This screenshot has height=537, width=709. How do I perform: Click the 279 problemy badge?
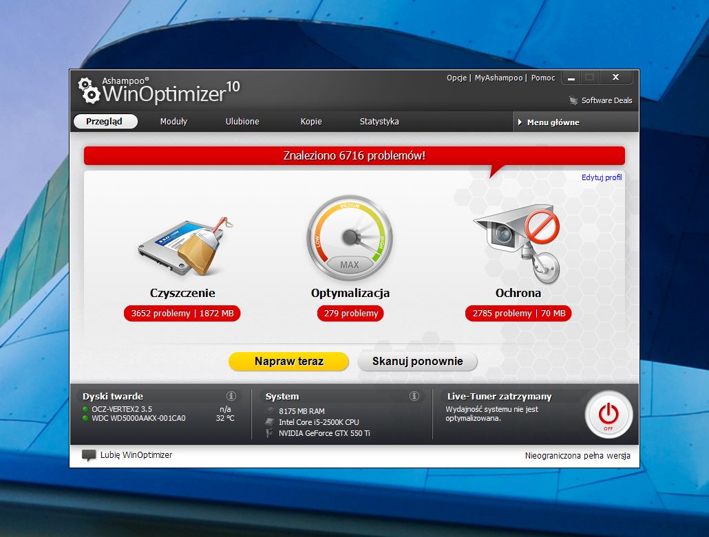(x=350, y=314)
